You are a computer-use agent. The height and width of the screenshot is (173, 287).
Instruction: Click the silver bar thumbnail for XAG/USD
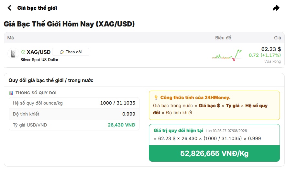click(13, 54)
